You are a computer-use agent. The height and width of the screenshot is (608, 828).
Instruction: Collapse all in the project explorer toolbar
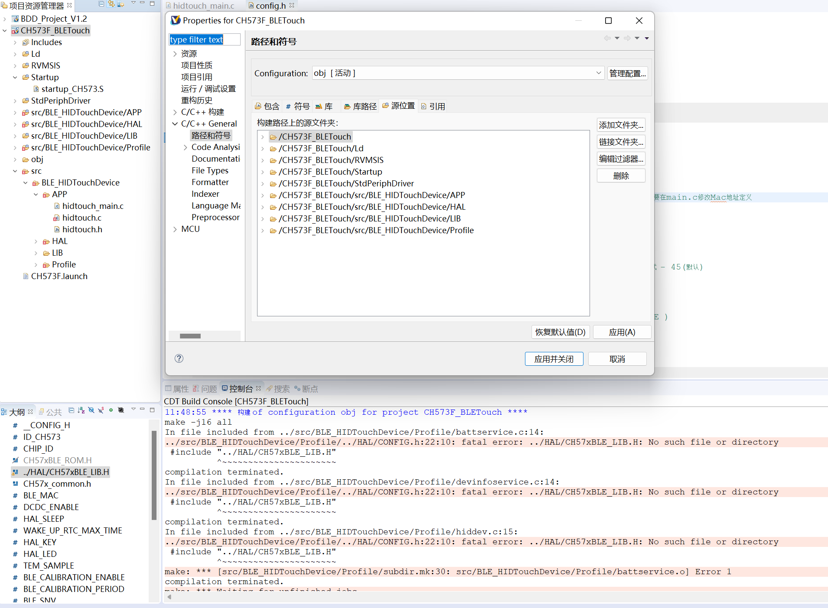tap(101, 4)
